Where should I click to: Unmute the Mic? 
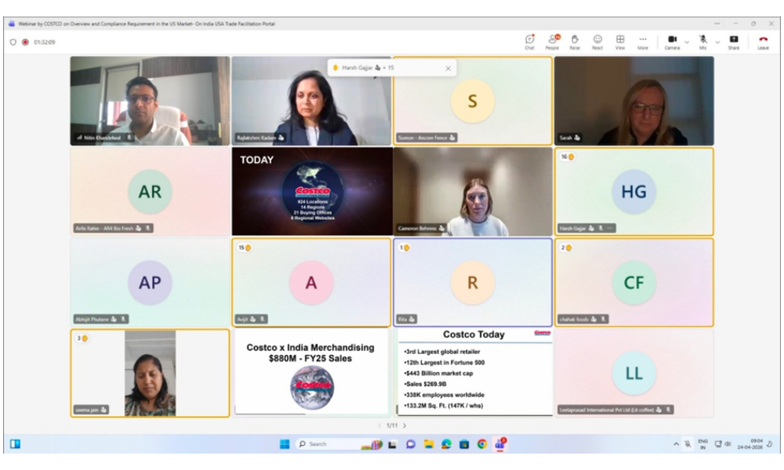click(x=702, y=41)
